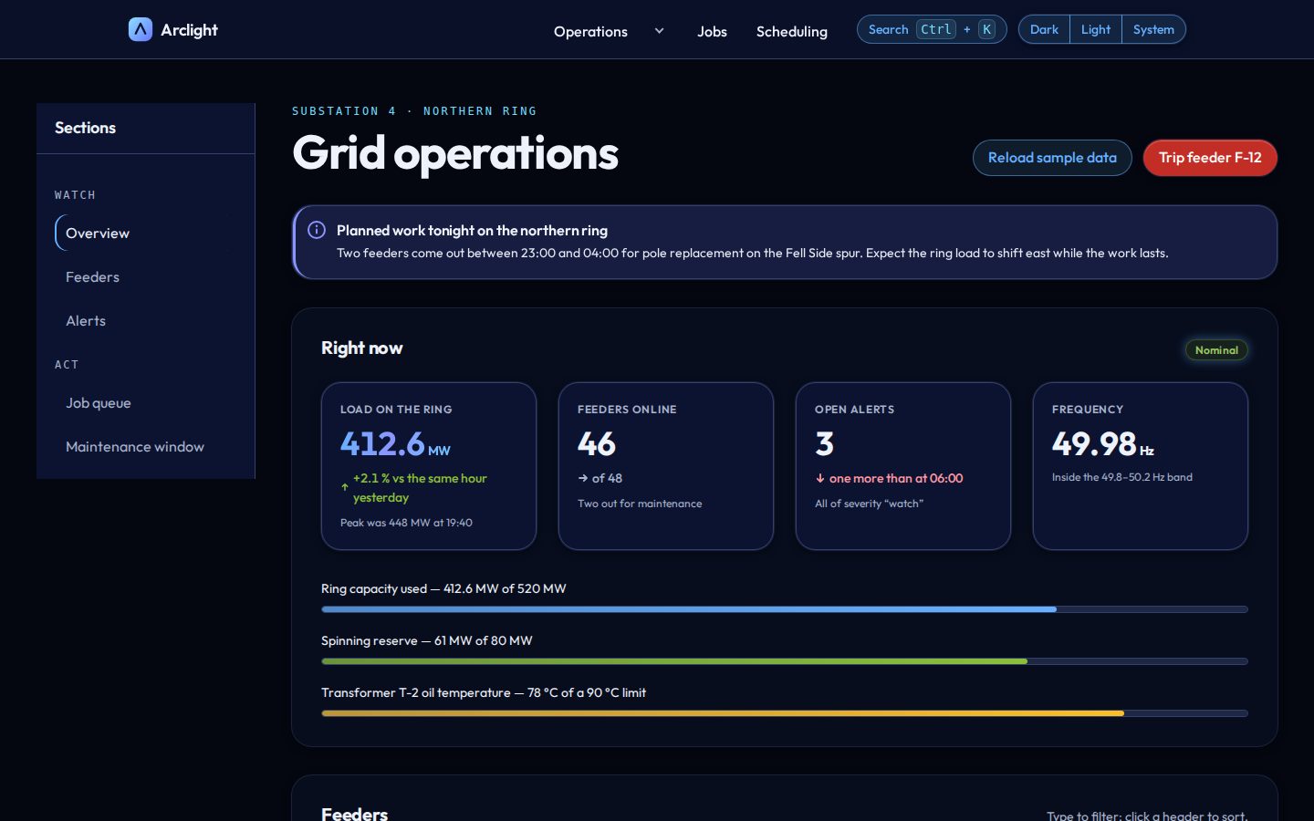Screen dimensions: 1314x821
Task: Click 'Planned work tonight on the northern ring' heading
Action: tap(472, 231)
